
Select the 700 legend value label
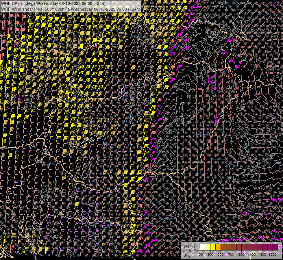pyautogui.click(x=231, y=255)
